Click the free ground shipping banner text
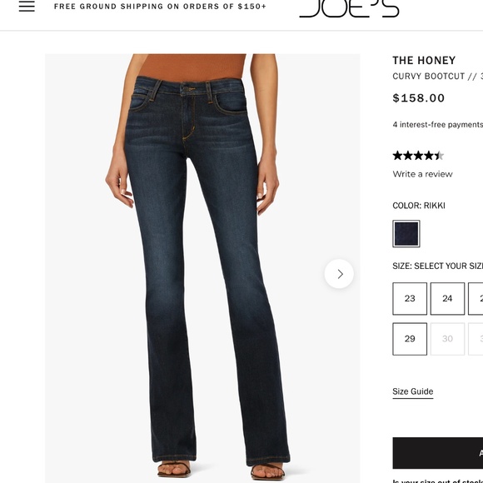This screenshot has height=483, width=483. 160,7
